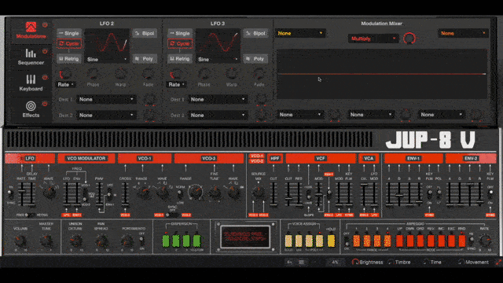This screenshot has width=503, height=283.
Task: Open LFO 2 Dest 1 dropdown
Action: coord(106,100)
